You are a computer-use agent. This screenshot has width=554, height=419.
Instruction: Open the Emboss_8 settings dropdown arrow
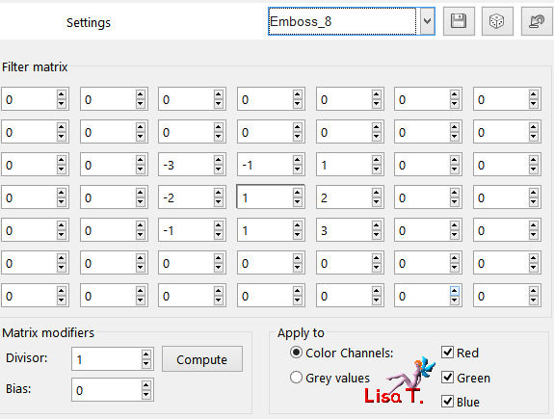pyautogui.click(x=428, y=21)
